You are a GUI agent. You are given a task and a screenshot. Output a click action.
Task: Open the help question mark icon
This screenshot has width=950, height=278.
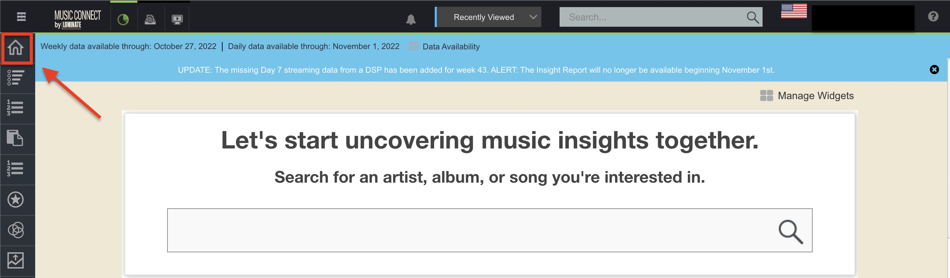(933, 17)
